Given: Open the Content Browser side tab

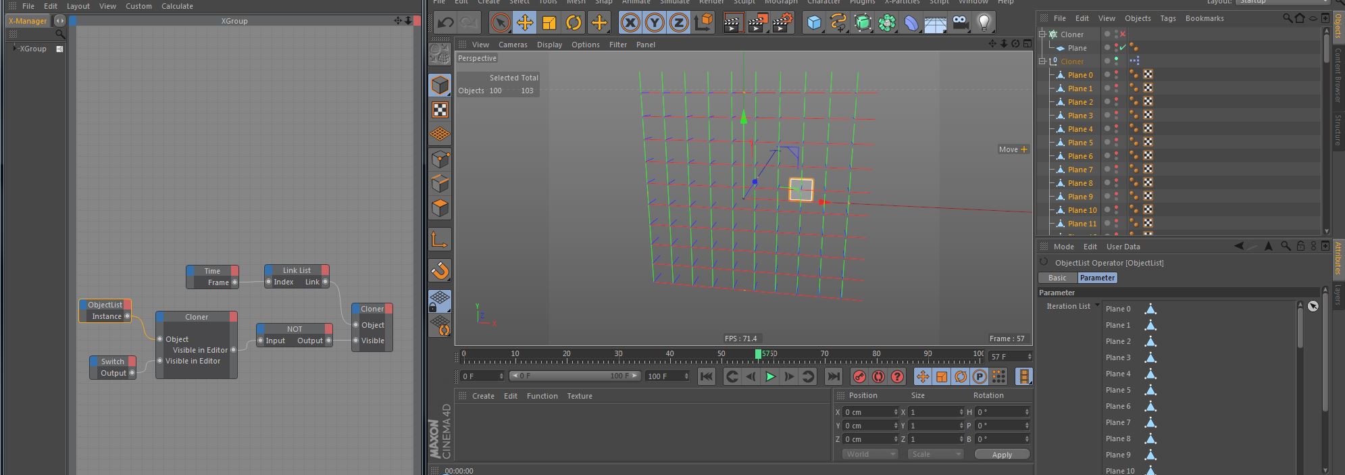Looking at the screenshot, I should click(x=1338, y=75).
